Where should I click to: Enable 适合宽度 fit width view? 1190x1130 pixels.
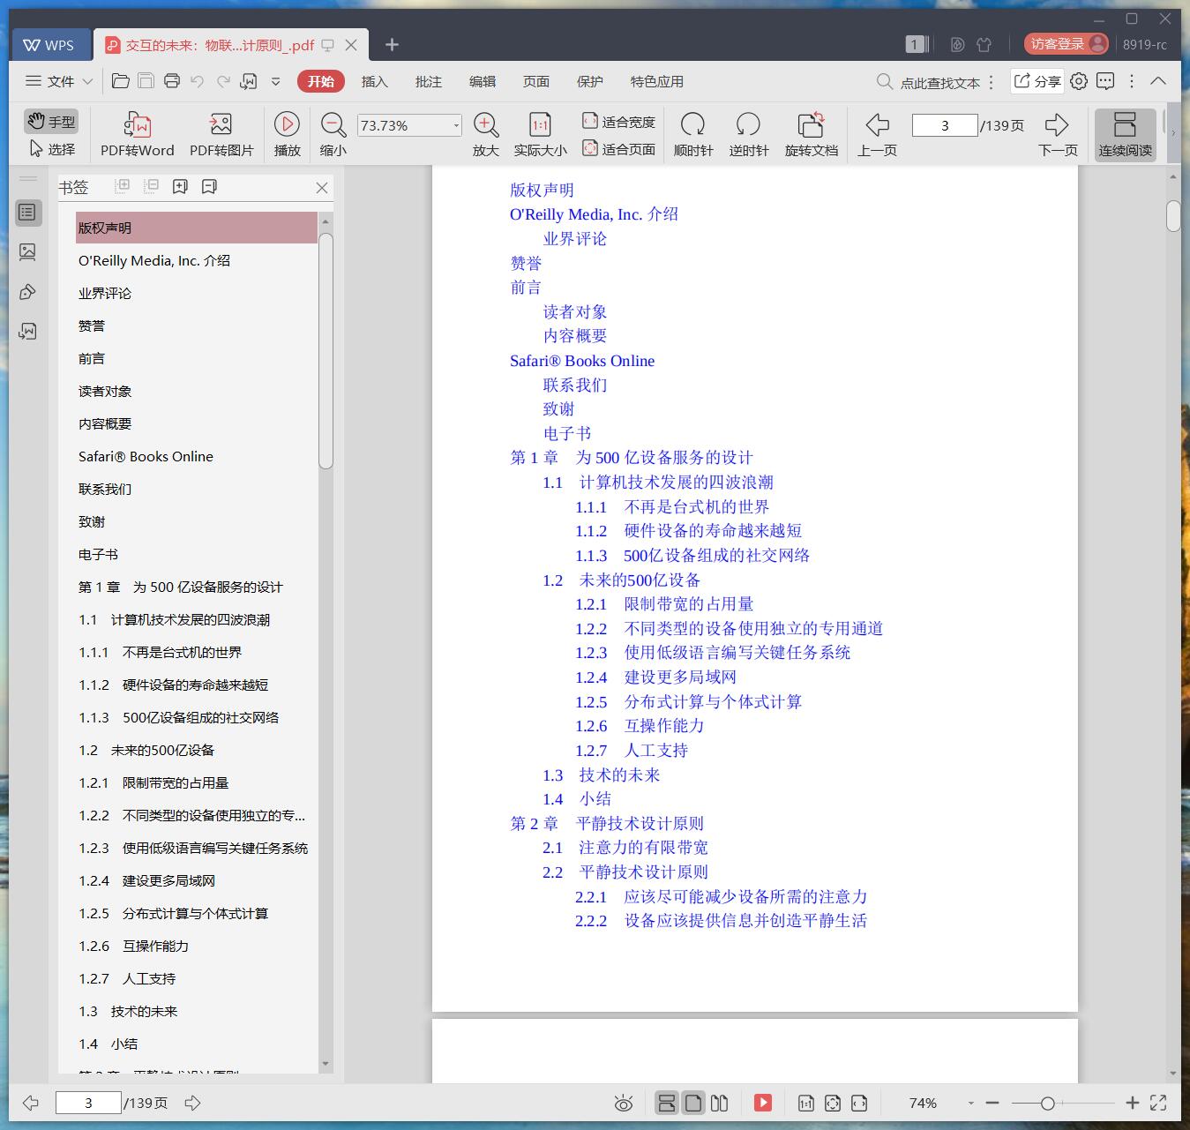618,122
